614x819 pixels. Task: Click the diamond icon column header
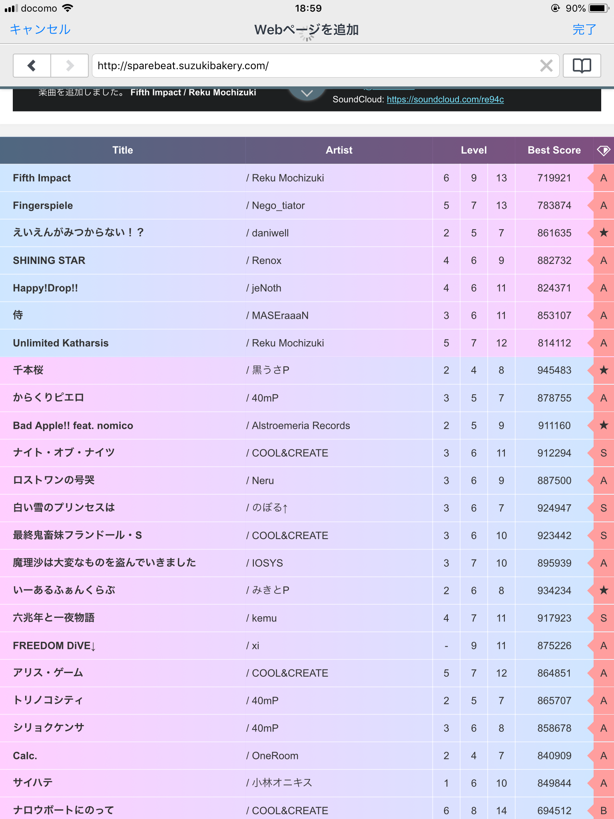point(603,150)
